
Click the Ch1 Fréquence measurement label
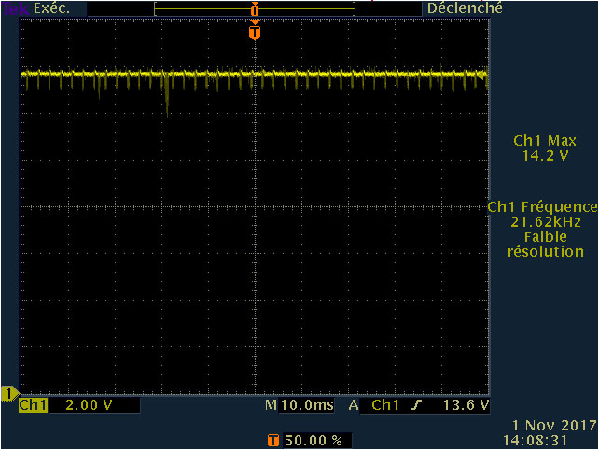click(x=542, y=206)
